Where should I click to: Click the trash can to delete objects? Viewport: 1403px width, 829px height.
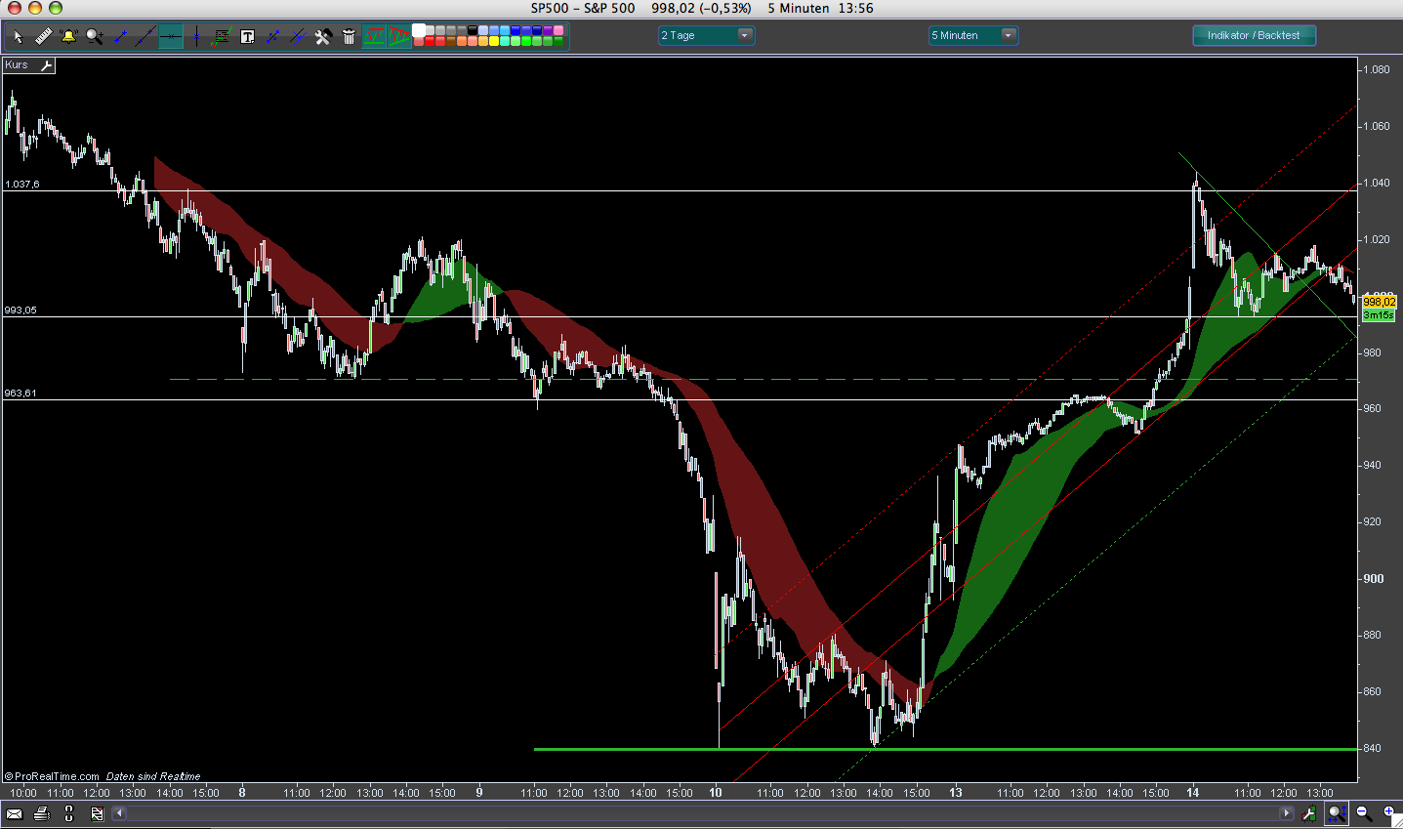[349, 37]
